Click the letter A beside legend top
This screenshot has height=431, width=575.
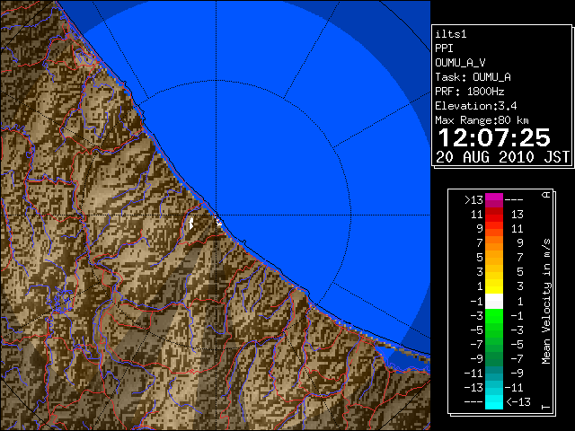546,195
